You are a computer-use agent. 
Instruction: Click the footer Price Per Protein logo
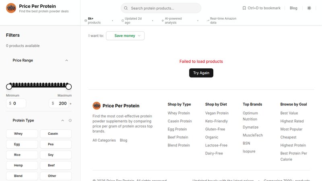[x=97, y=106]
